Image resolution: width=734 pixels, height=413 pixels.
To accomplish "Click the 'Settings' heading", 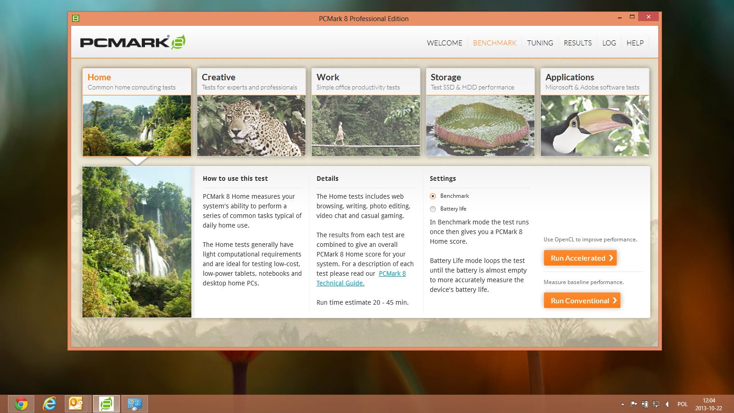I will coord(443,179).
